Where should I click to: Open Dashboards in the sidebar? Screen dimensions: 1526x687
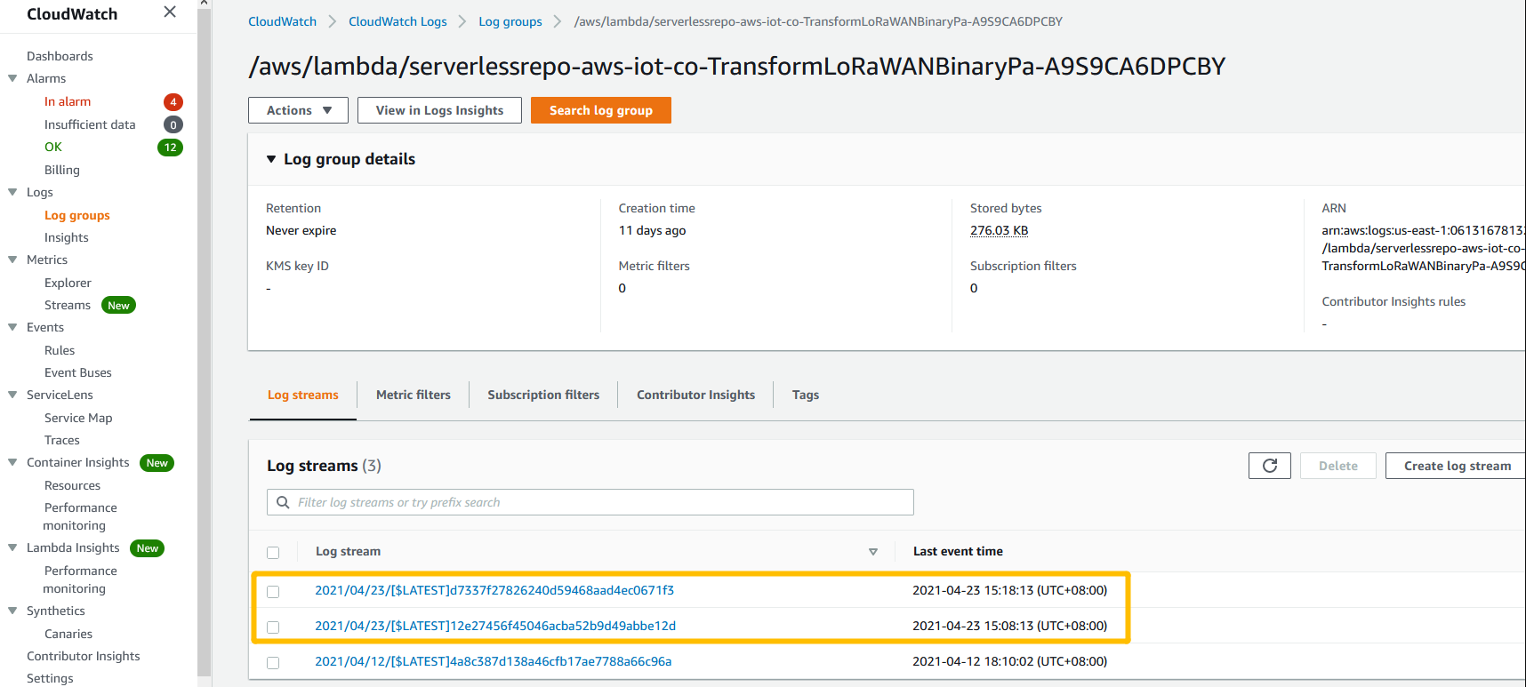pos(60,56)
